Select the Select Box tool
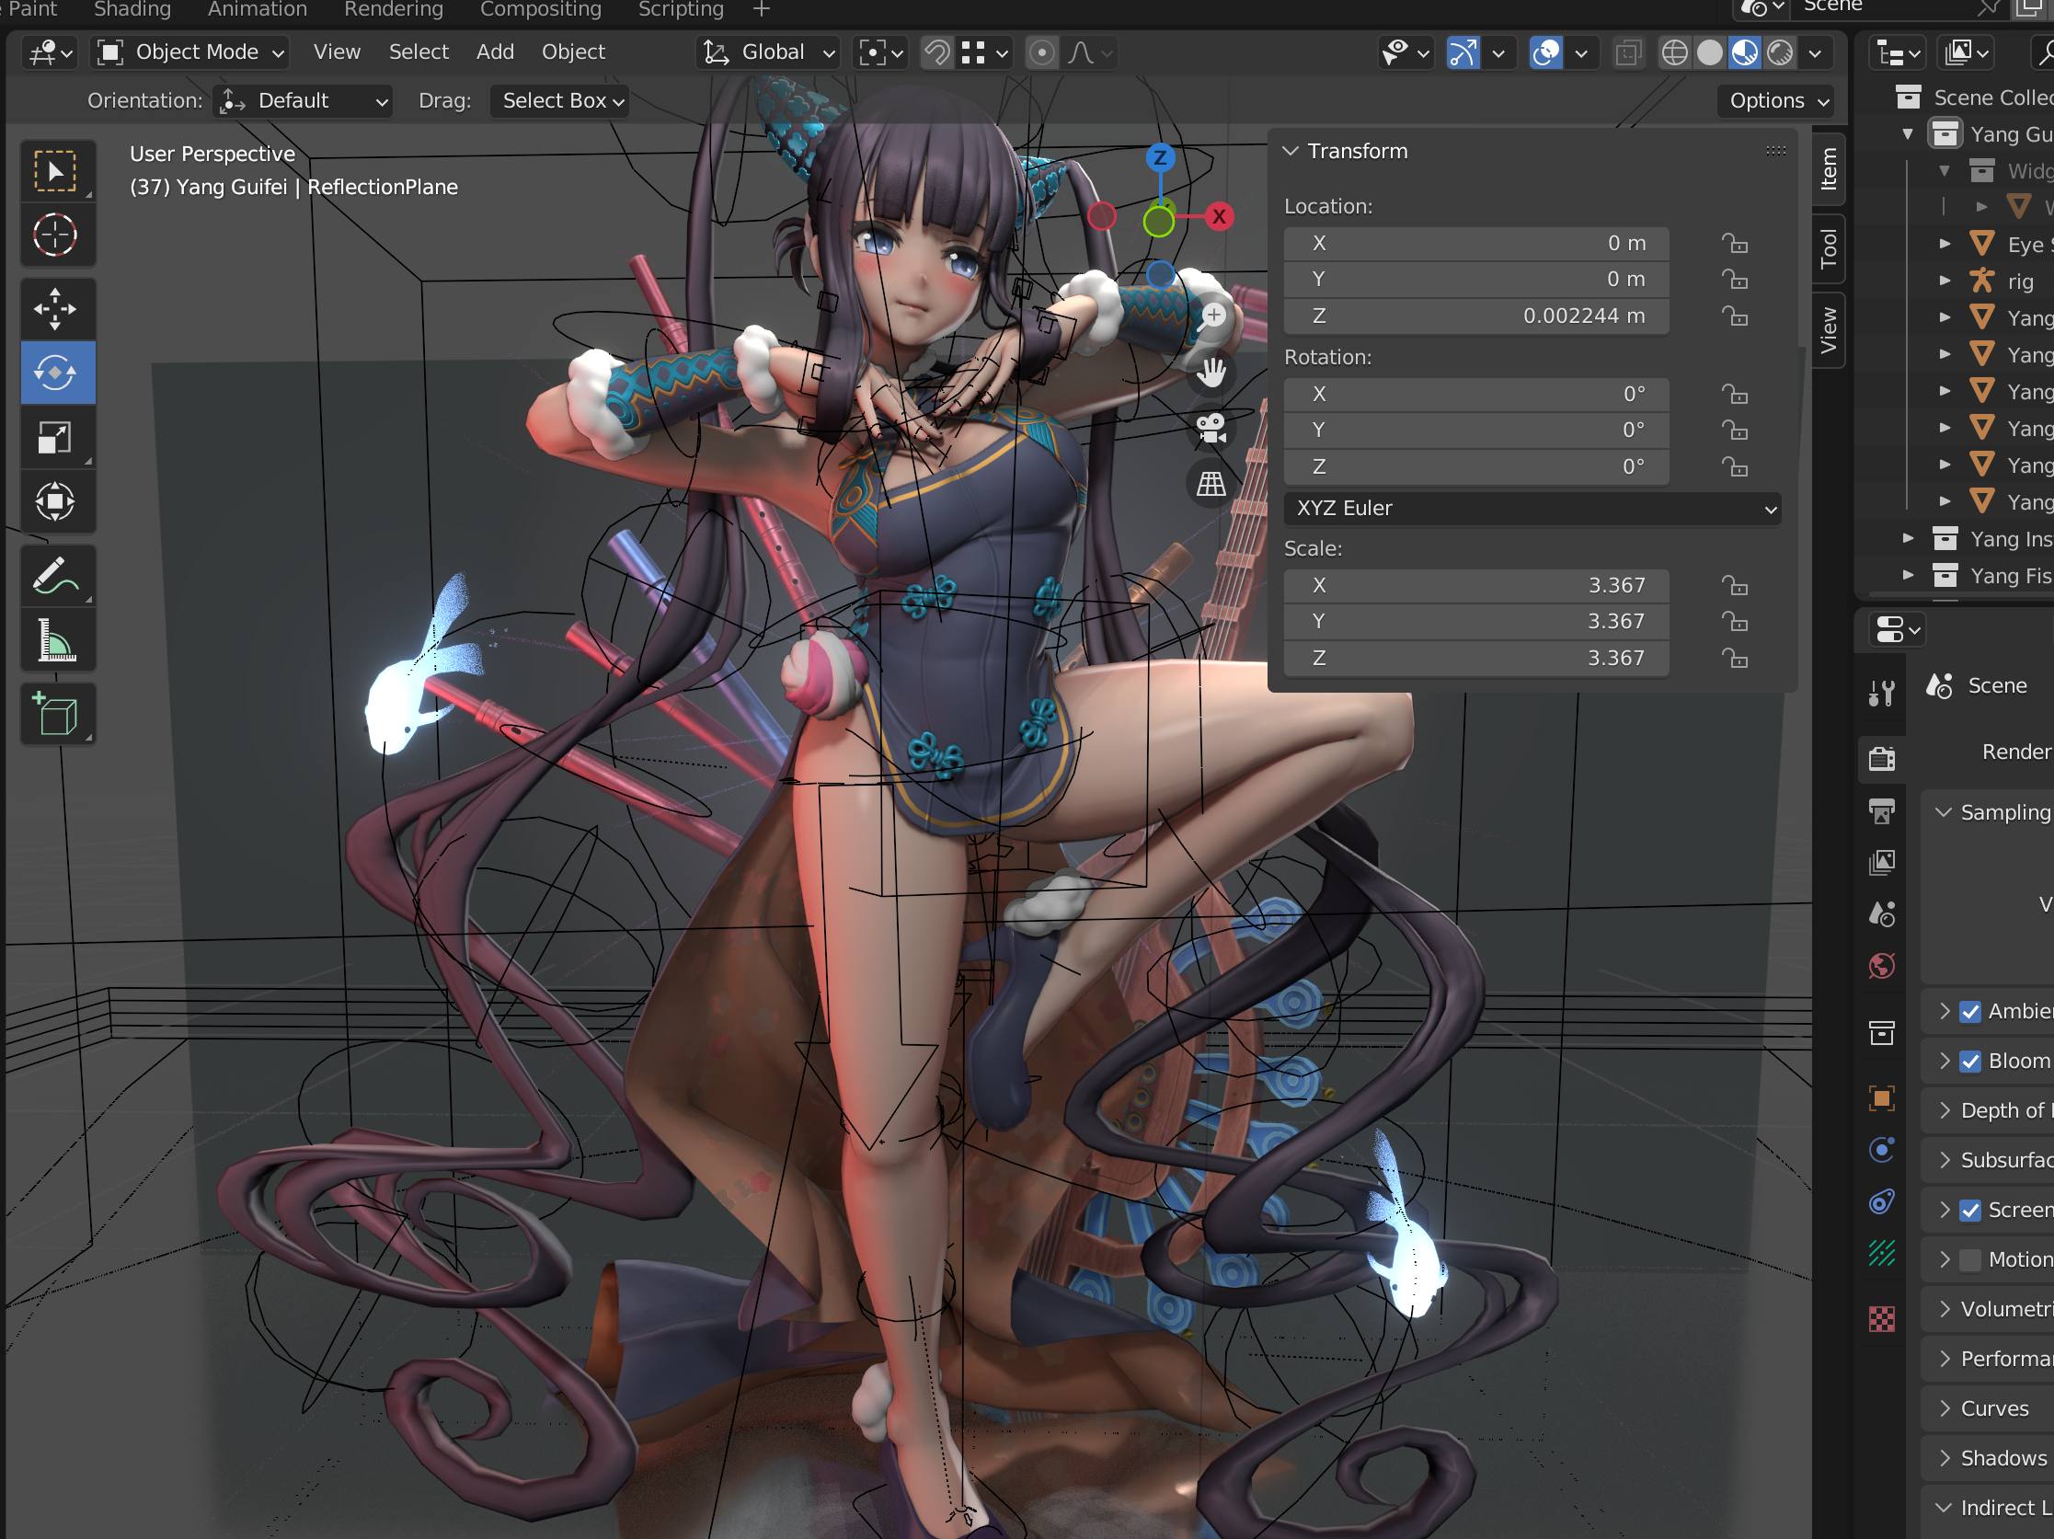2054x1539 pixels. pos(56,172)
